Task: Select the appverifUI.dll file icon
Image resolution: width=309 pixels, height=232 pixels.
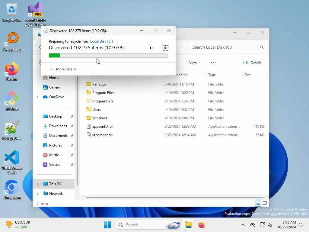Action: (x=89, y=127)
